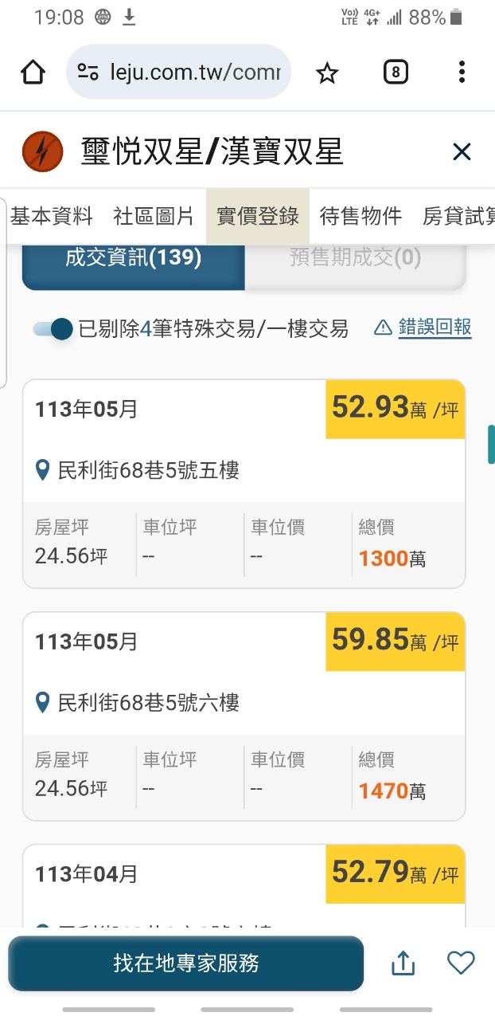The width and height of the screenshot is (495, 1020).
Task: Open the tab switcher showing 8 tabs
Action: pyautogui.click(x=396, y=73)
